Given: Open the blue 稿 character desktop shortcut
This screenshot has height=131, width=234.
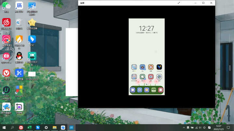Looking at the screenshot, I should point(19,7).
